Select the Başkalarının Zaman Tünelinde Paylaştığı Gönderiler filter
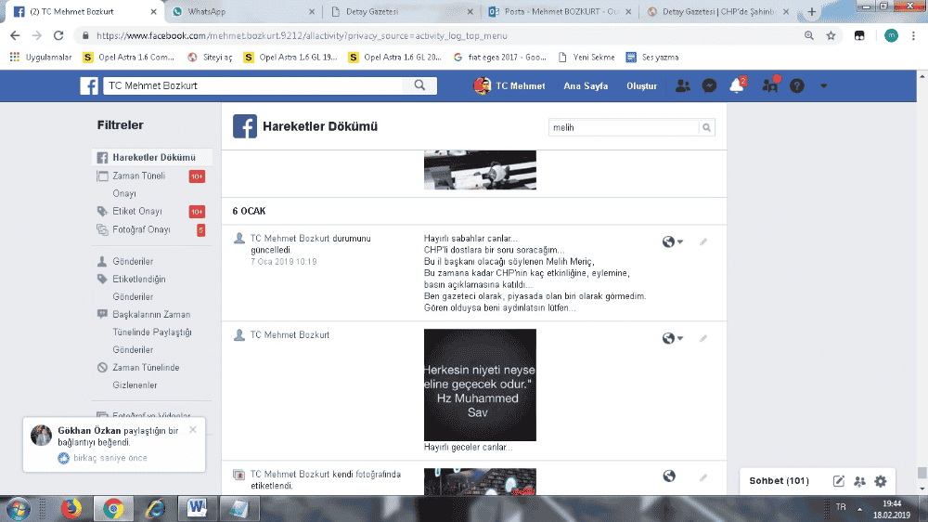 pos(151,333)
